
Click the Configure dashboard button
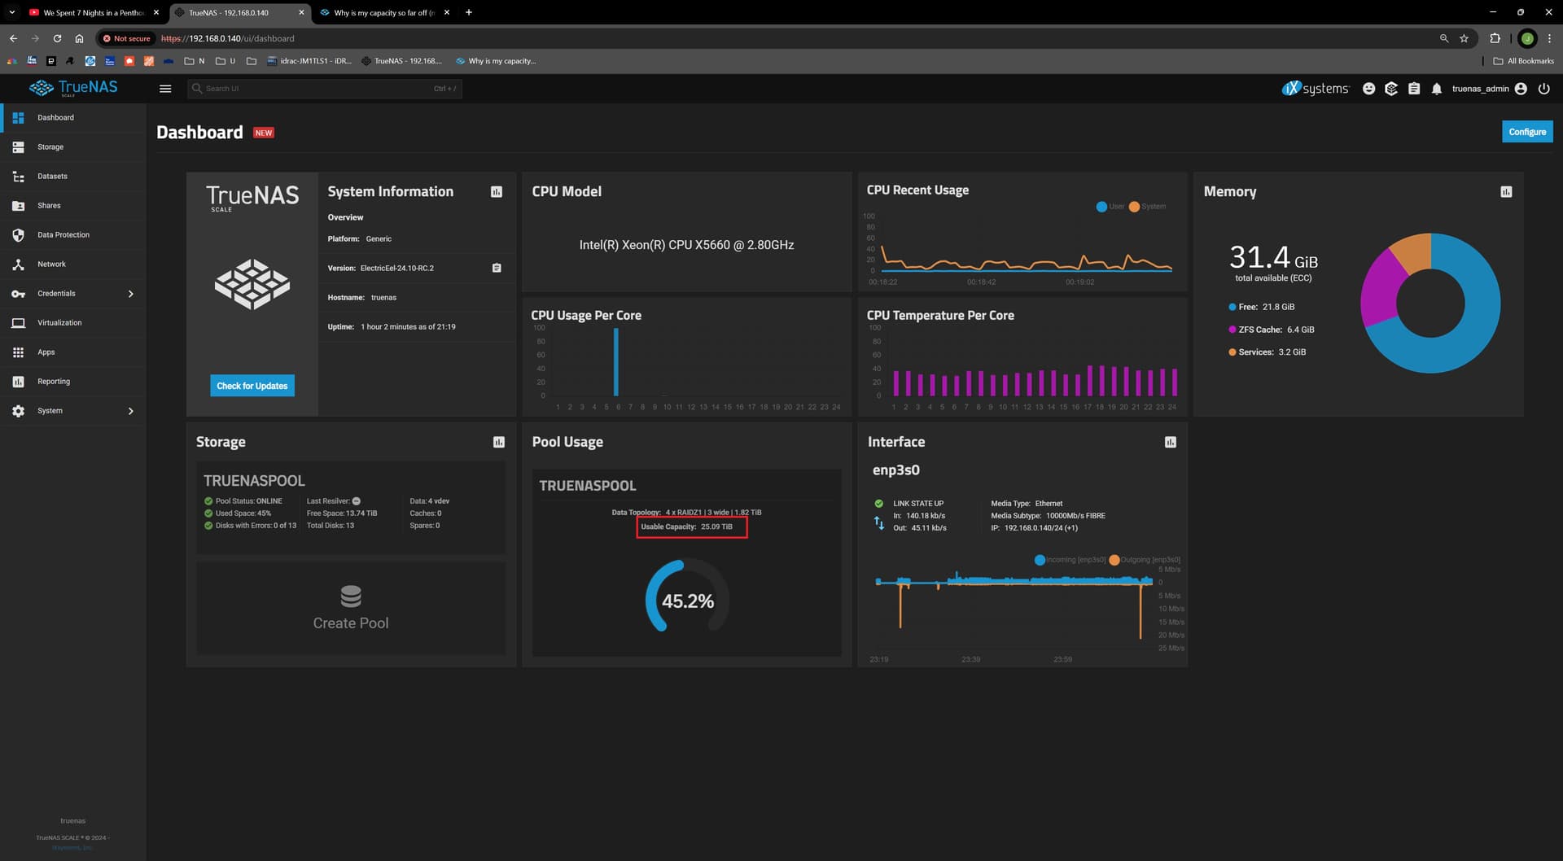coord(1526,132)
